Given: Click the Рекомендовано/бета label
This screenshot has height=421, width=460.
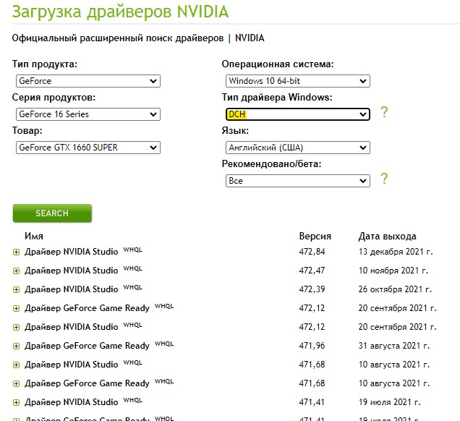Looking at the screenshot, I should click(x=271, y=163).
